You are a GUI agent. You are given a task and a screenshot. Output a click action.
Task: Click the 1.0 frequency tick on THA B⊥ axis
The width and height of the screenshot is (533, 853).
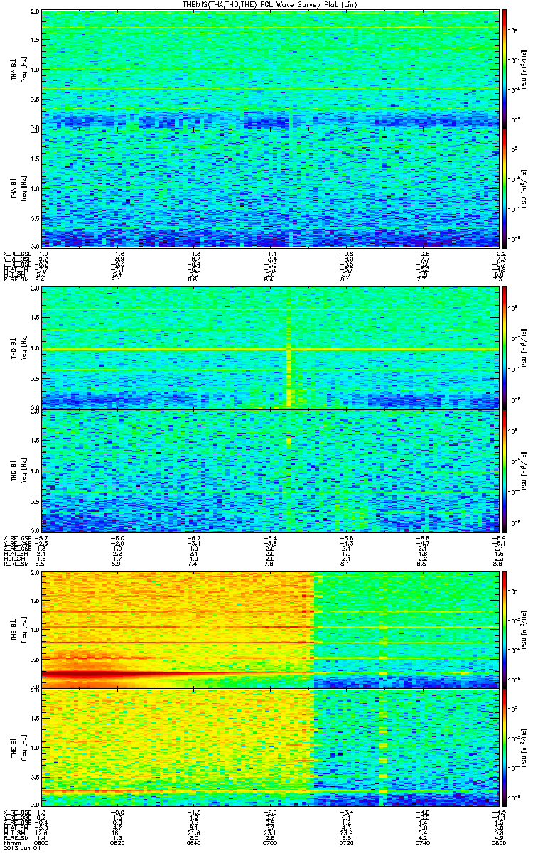pos(36,70)
